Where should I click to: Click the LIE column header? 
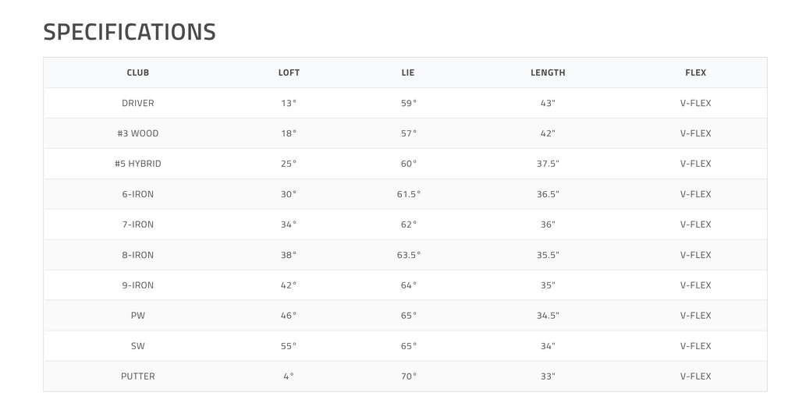pos(408,72)
